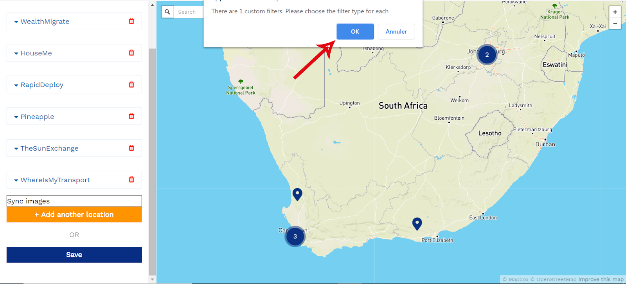Click the Lesotho map label
626x284 pixels.
point(490,133)
